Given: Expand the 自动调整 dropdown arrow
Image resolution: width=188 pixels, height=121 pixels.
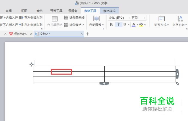Looking at the screenshot, I should click(x=103, y=25).
